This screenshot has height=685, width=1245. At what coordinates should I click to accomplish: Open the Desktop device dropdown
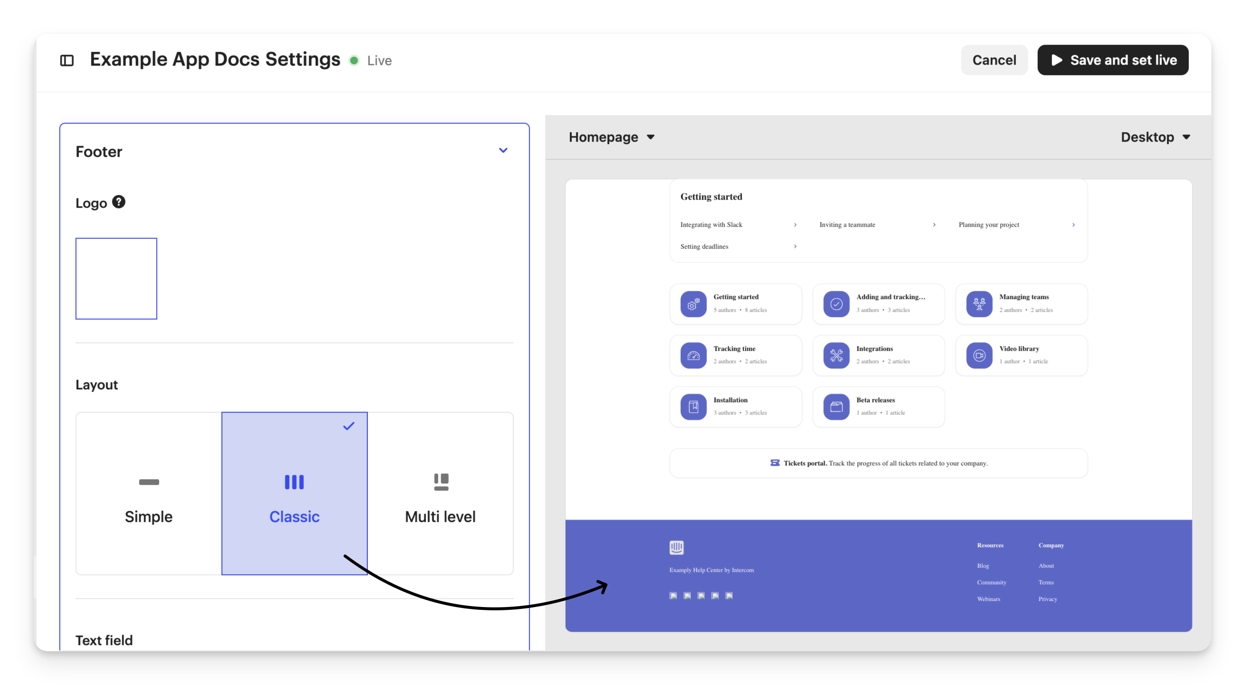point(1155,137)
